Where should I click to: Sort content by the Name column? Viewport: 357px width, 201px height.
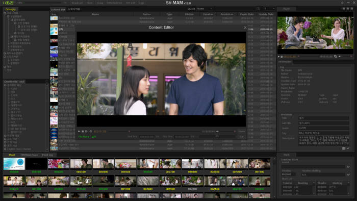point(95,14)
